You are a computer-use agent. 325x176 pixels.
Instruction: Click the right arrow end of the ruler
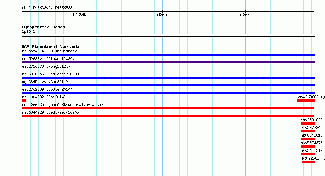(313, 11)
